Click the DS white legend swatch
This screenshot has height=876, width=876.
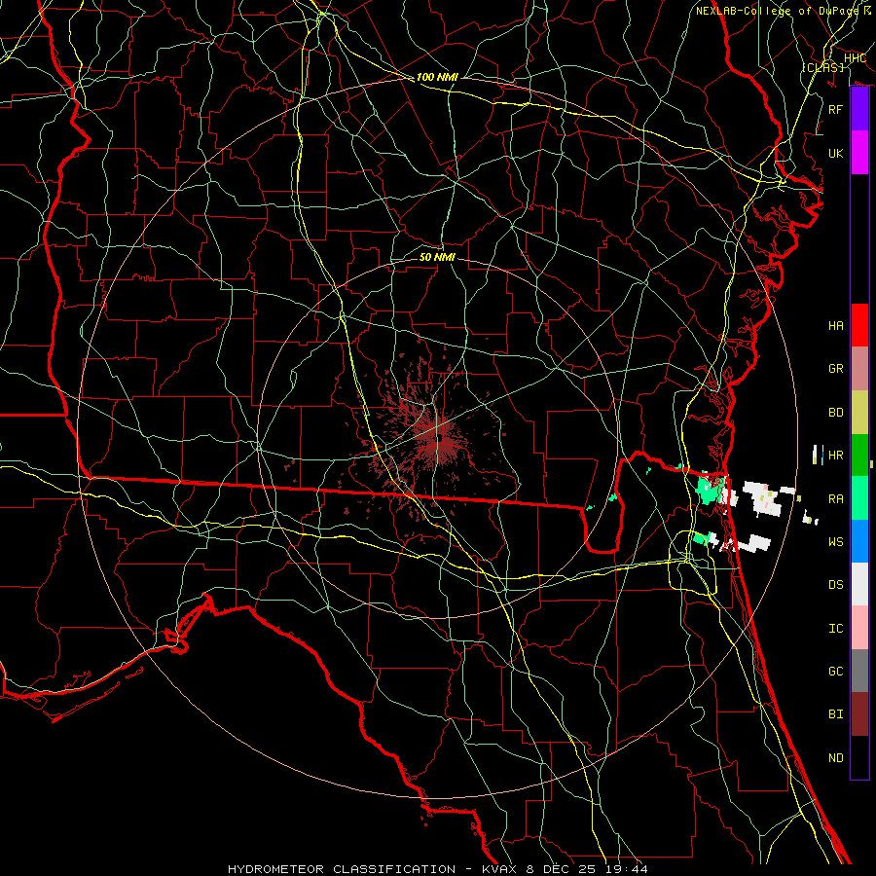click(859, 584)
